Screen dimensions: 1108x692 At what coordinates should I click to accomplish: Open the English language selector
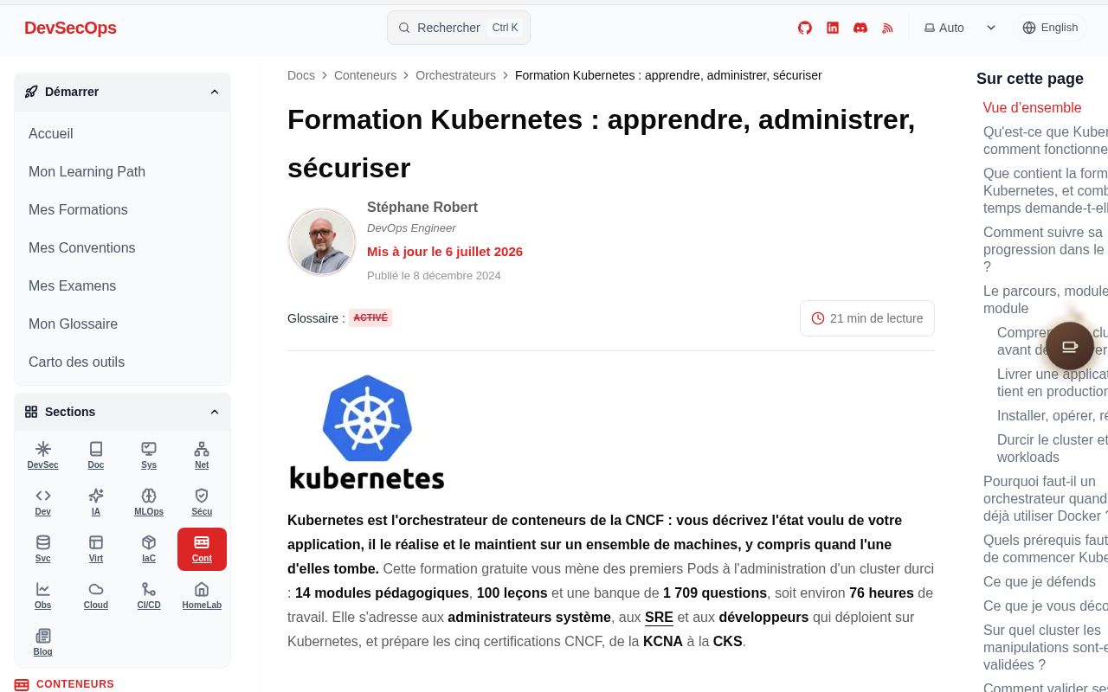pos(1050,28)
